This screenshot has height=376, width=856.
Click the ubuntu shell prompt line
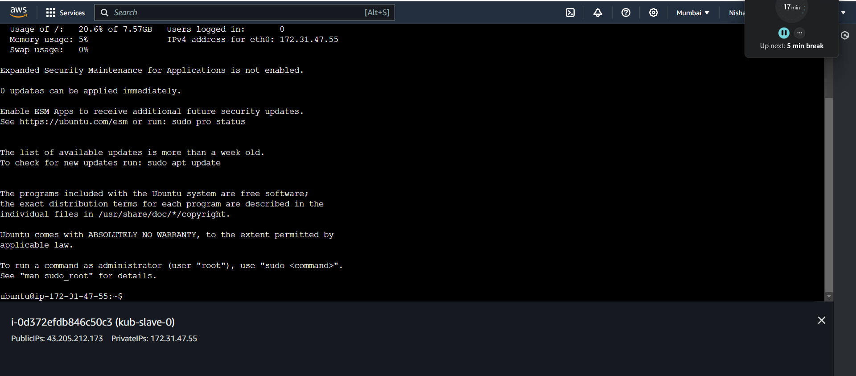pos(62,296)
